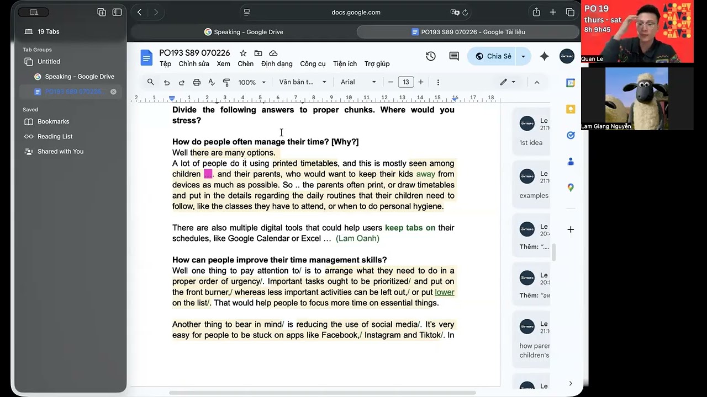The width and height of the screenshot is (707, 397).
Task: Open the share options dropdown arrow
Action: 523,56
